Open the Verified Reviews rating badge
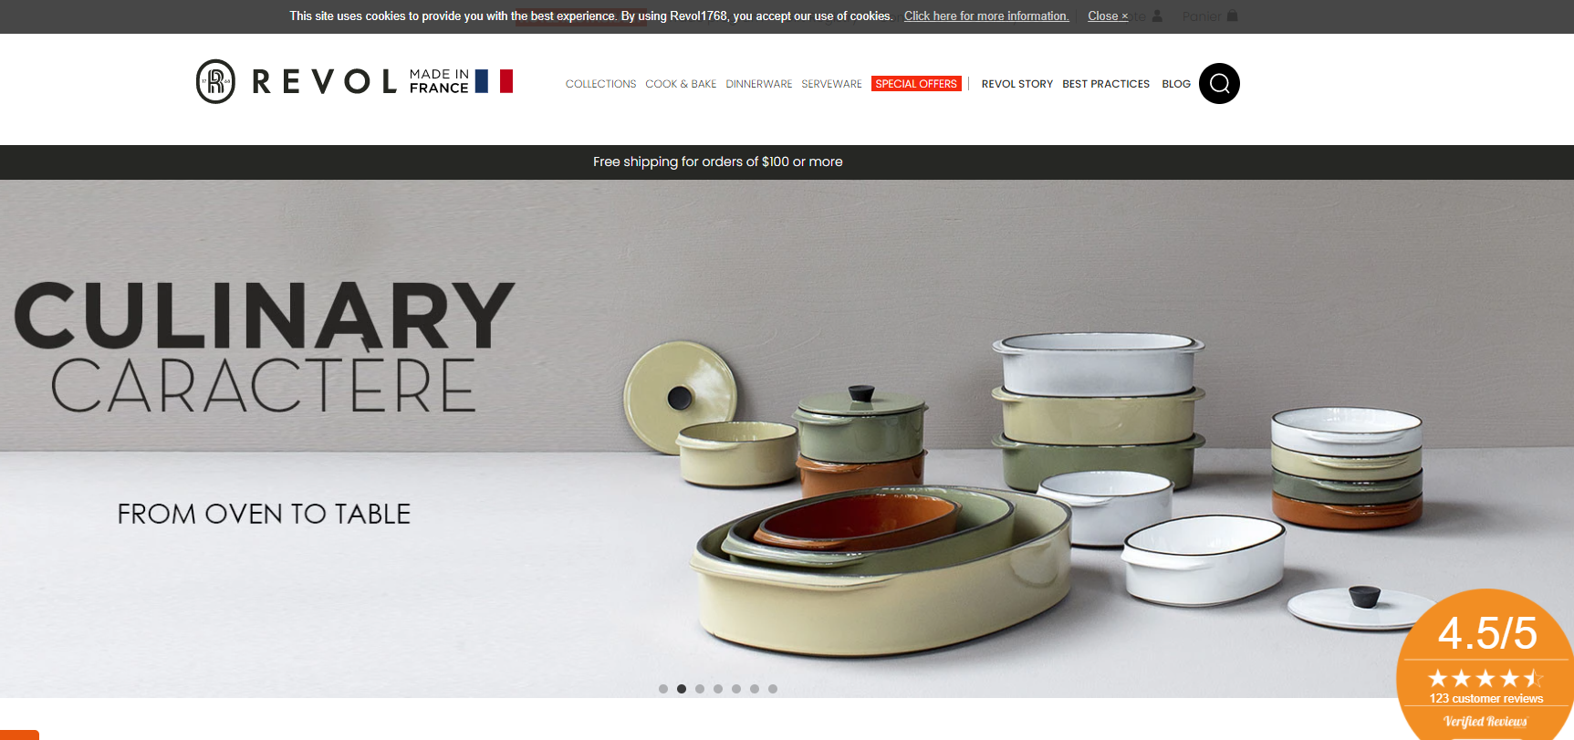Viewport: 1574px width, 740px height. pos(1485,666)
